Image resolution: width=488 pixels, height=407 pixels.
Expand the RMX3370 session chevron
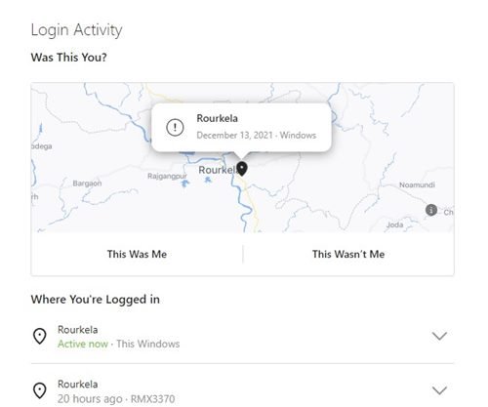click(439, 390)
